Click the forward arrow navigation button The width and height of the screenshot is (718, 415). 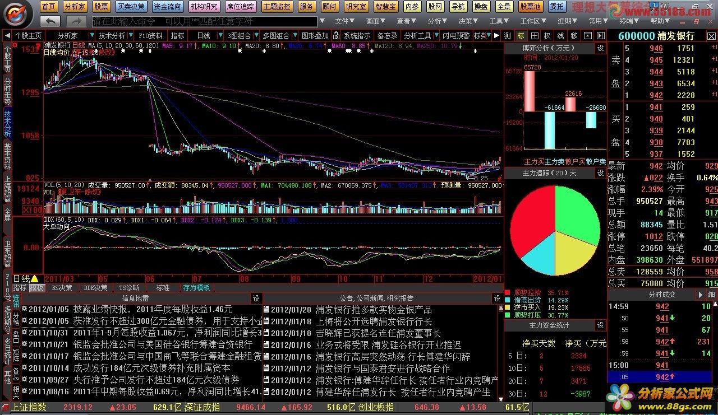tap(76, 21)
